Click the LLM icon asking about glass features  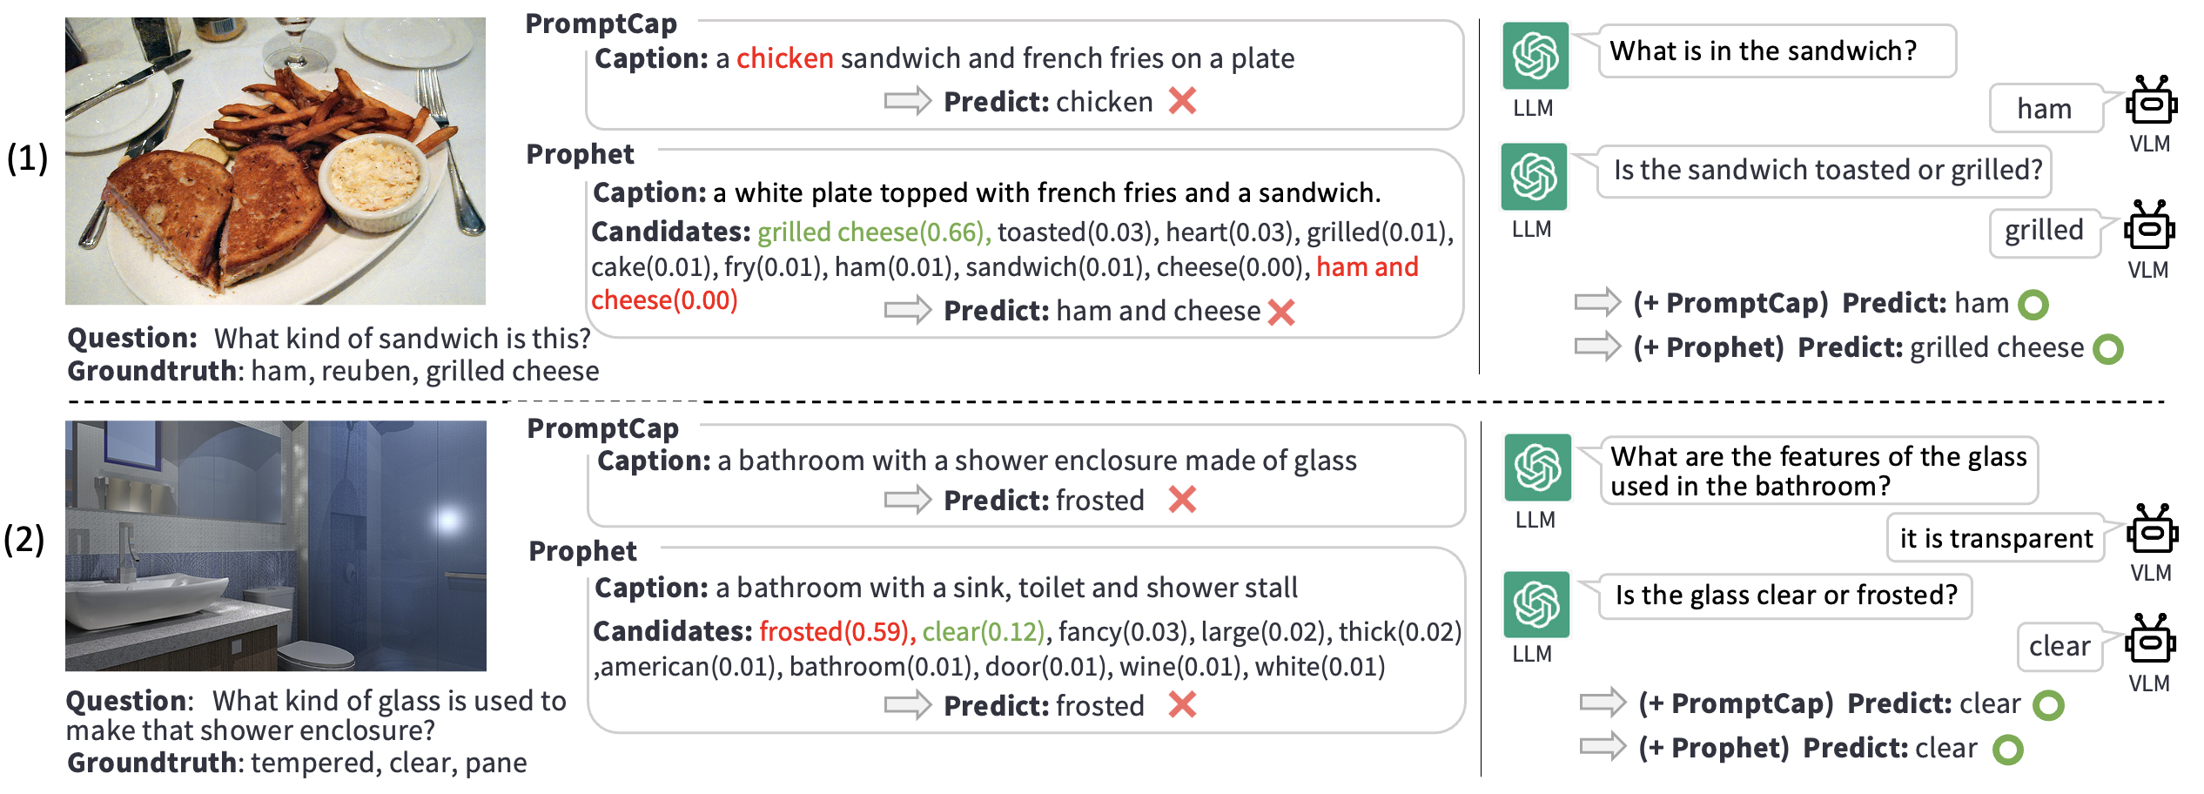coord(1538,468)
